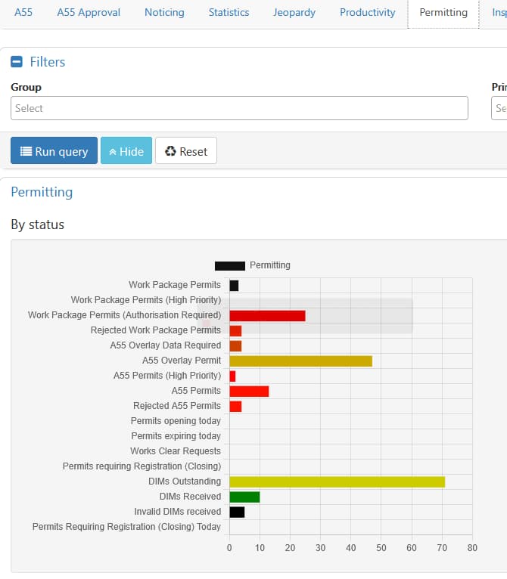Click the Run query button
This screenshot has height=579, width=507.
pyautogui.click(x=54, y=151)
